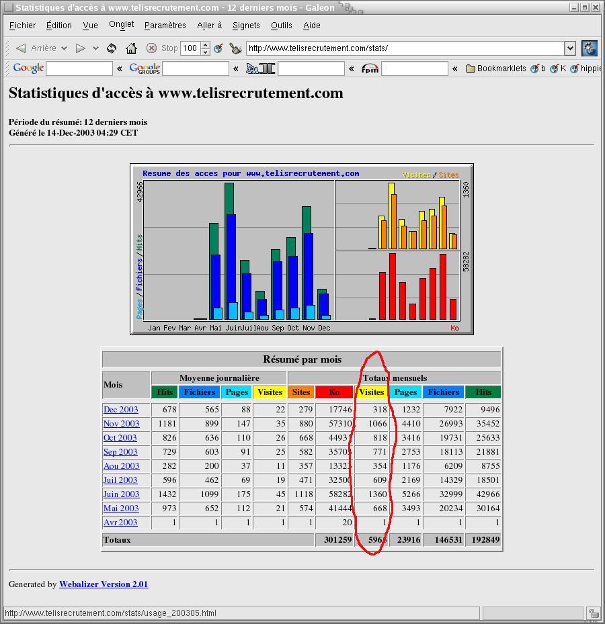
Task: Collapse the Google search field with « arrow
Action: [x=119, y=69]
